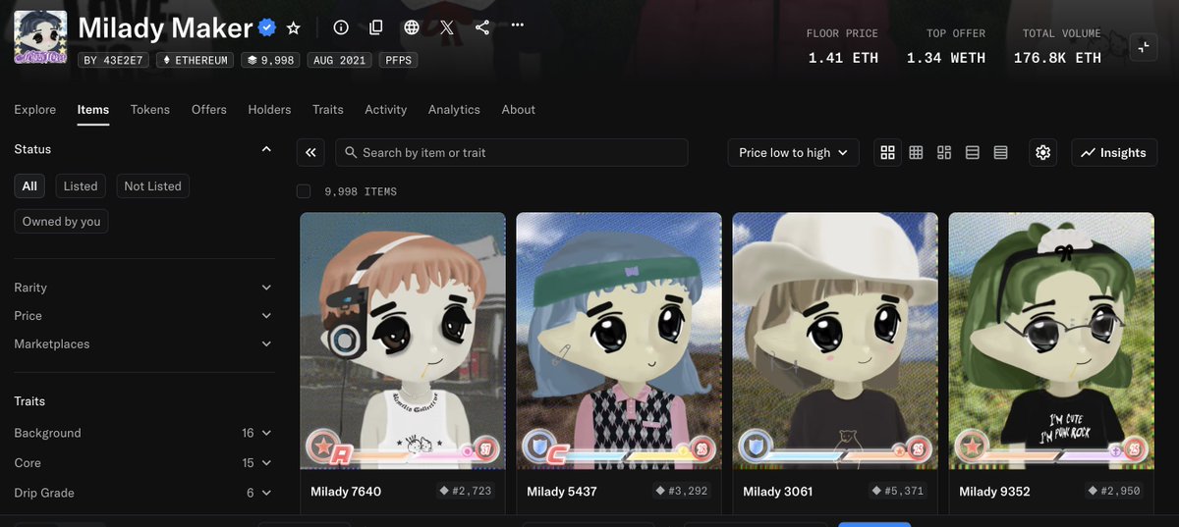Viewport: 1179px width, 527px height.
Task: Click the rarity rank #5,371 badge
Action: [x=898, y=491]
